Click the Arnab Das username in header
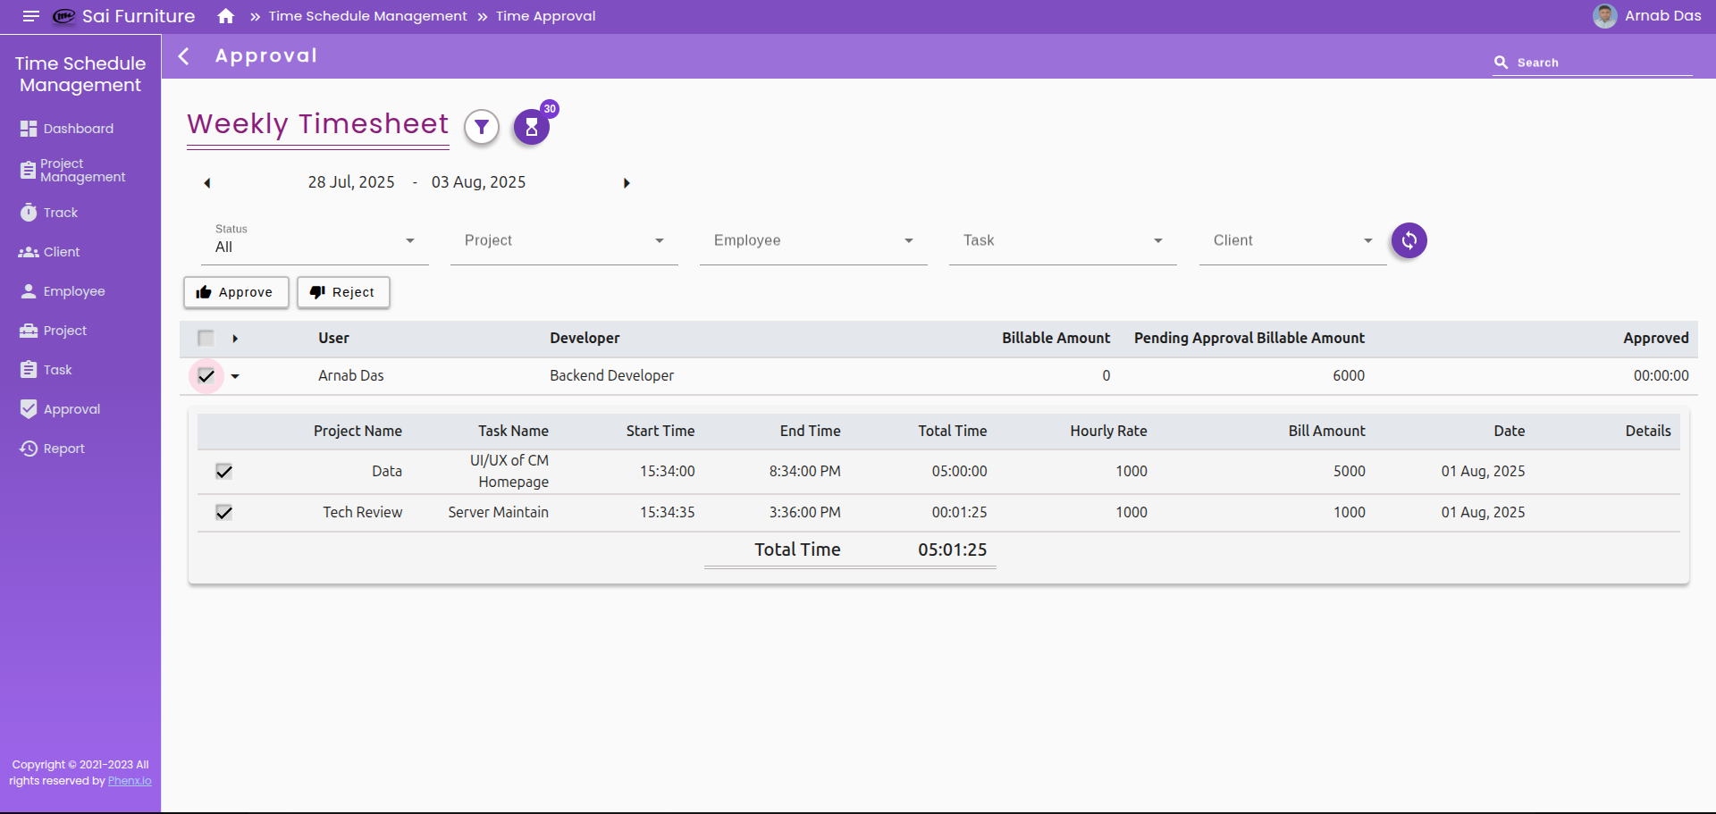 tap(1662, 16)
